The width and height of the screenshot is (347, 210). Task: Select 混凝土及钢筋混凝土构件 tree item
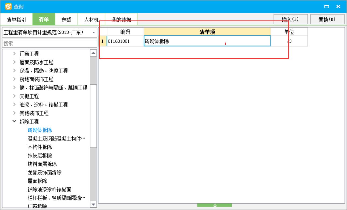(56, 139)
